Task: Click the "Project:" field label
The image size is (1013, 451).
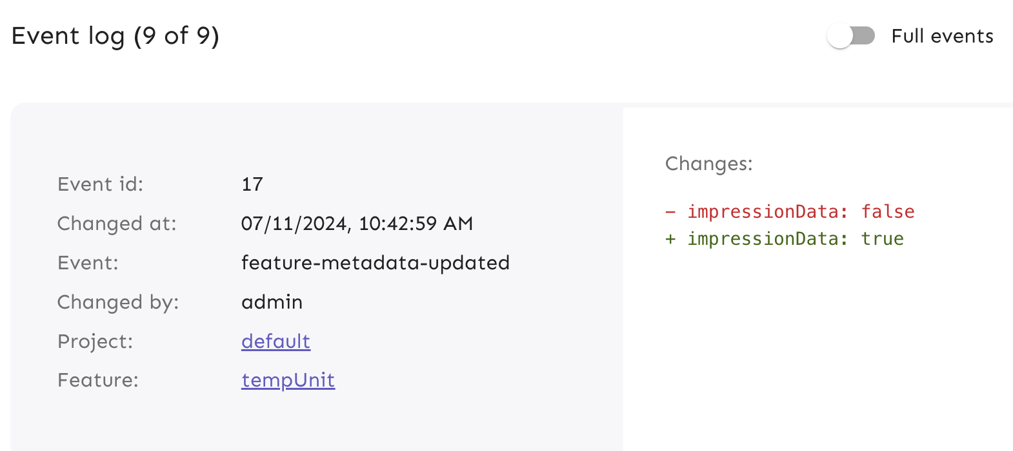Action: coord(95,341)
